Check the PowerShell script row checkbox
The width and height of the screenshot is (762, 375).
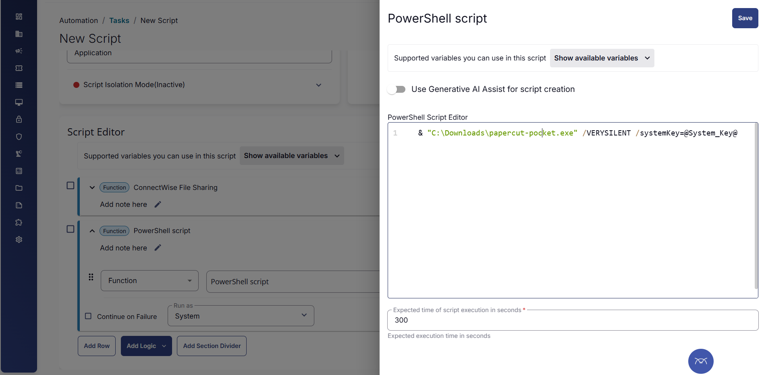71,229
